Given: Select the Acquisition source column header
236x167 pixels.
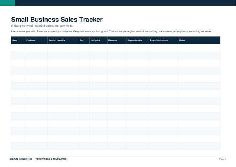Looking at the screenshot, I should (x=163, y=40).
